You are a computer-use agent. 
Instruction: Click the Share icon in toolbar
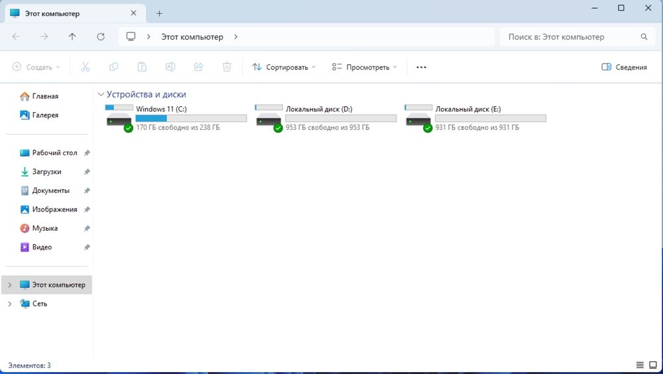tap(199, 67)
